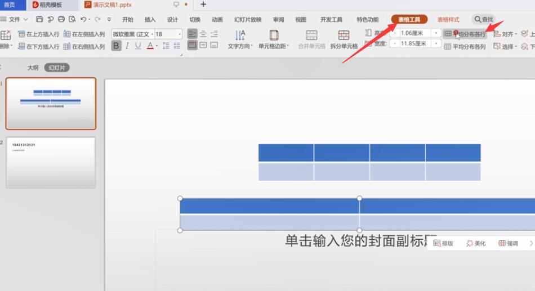Increase row height with plus button
This screenshot has height=291, width=535.
click(436, 33)
